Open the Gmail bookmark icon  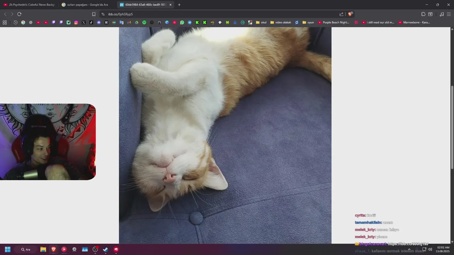point(129,22)
